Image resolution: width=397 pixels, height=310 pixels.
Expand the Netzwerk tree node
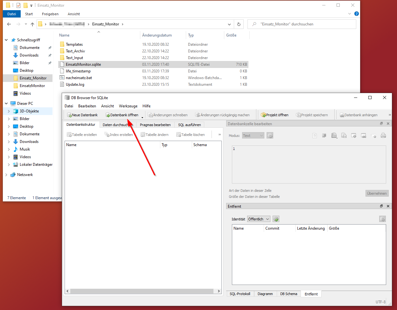6,175
